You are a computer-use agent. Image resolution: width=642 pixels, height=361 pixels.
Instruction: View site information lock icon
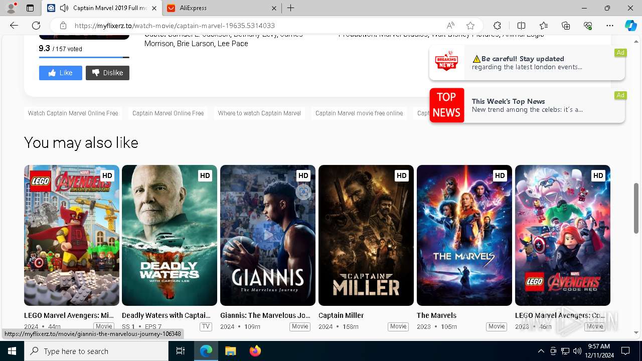tap(63, 26)
